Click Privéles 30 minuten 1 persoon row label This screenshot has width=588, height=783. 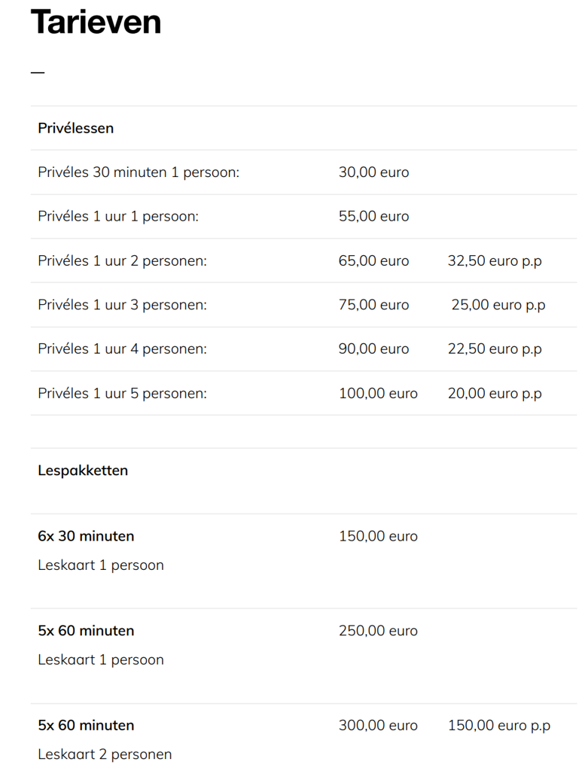pyautogui.click(x=139, y=172)
